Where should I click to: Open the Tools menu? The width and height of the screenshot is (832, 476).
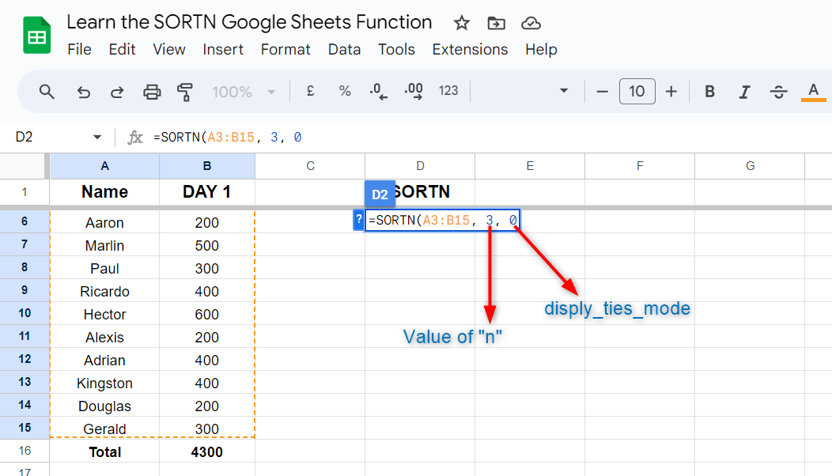(396, 49)
